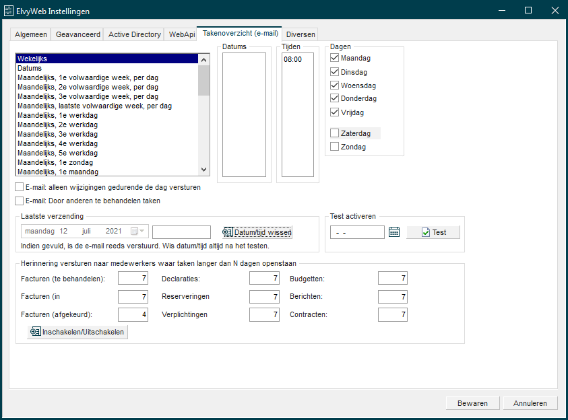This screenshot has height=420, width=568.
Task: Uncheck the Vrijdag checkbox
Action: tap(334, 112)
